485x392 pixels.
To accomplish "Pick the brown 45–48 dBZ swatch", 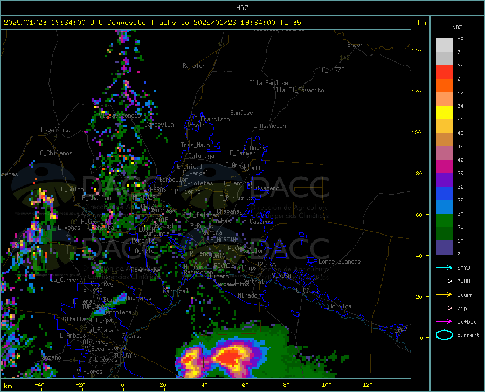I will (444, 140).
